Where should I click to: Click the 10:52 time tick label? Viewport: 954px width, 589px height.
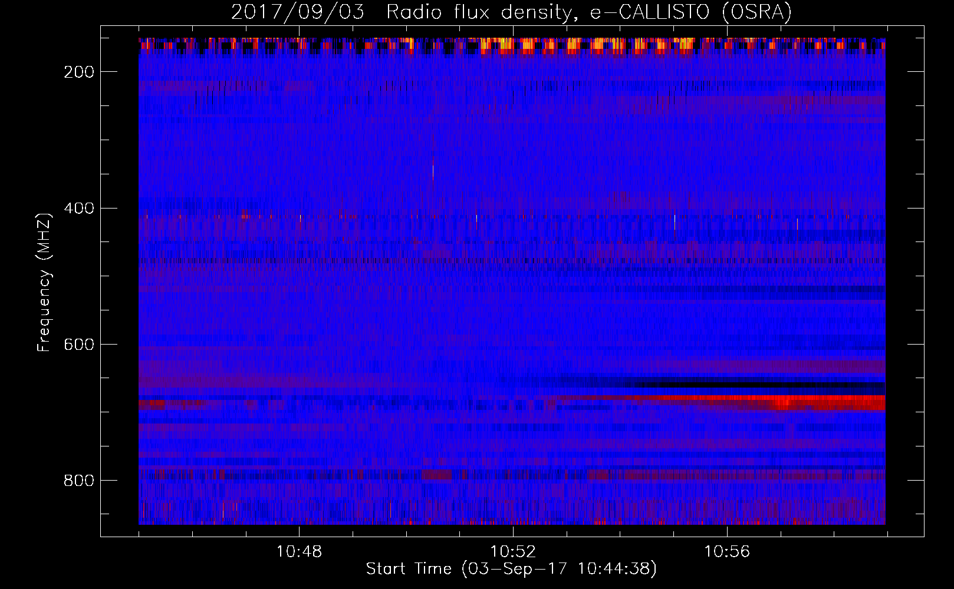point(513,551)
